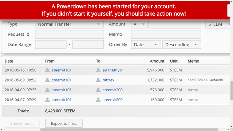Open the Amount comparison operator dropdown
Screen dimensions: 233x131
pyautogui.click(x=140, y=24)
